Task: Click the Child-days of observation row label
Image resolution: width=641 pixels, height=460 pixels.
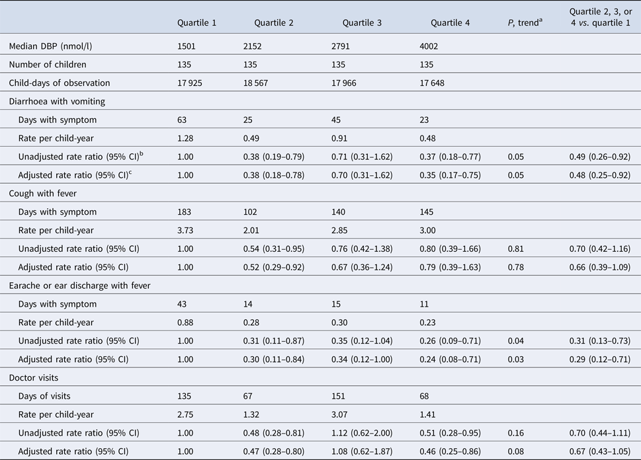Action: [x=60, y=83]
